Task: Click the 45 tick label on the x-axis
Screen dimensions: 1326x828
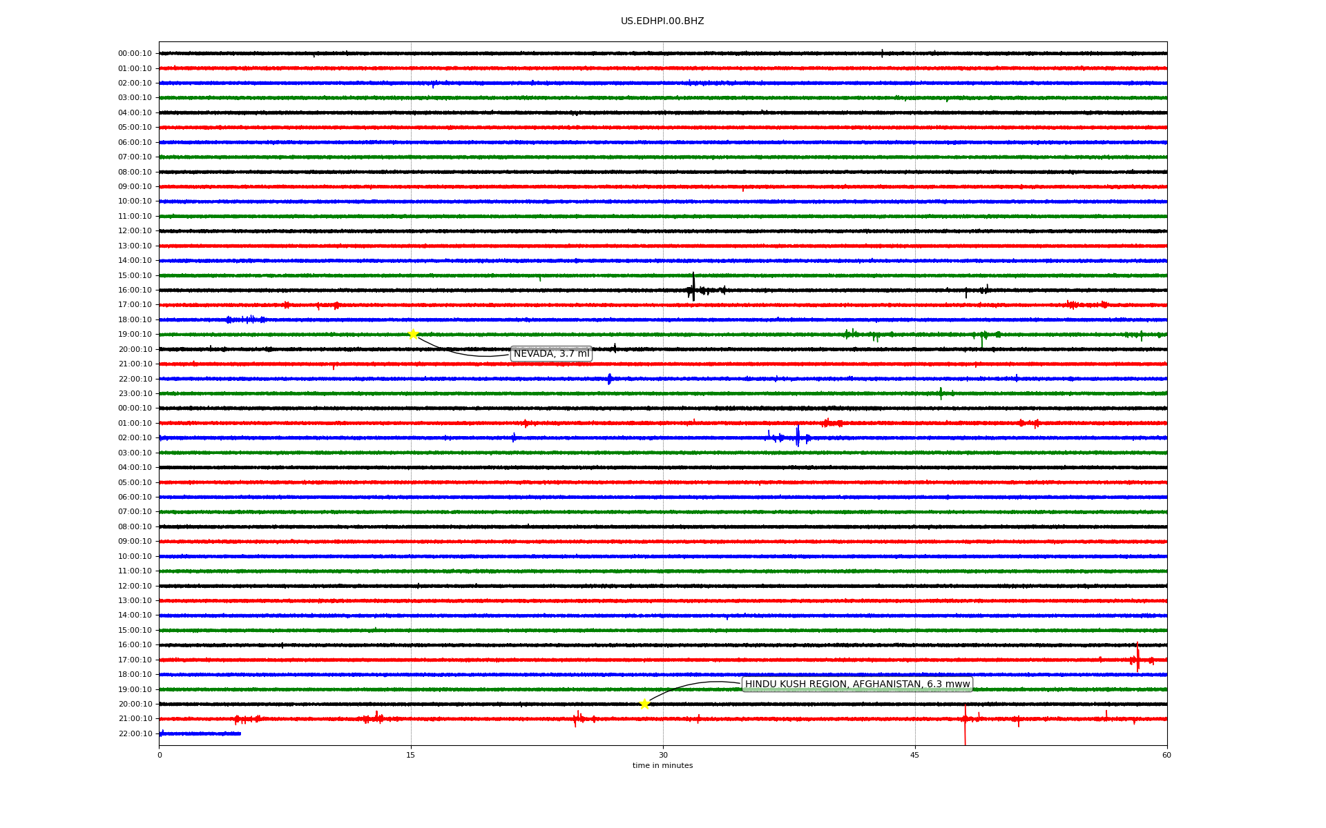Action: (914, 755)
